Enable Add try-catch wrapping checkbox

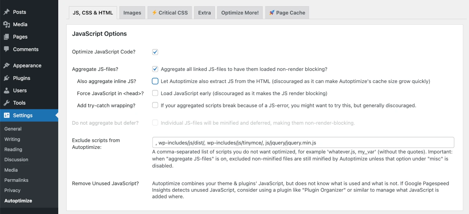coord(155,105)
